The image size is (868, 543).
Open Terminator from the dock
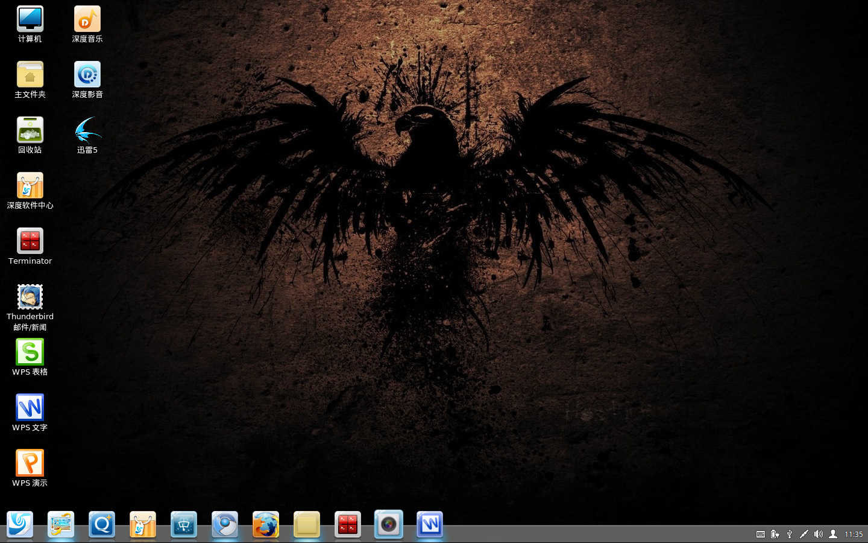(348, 525)
